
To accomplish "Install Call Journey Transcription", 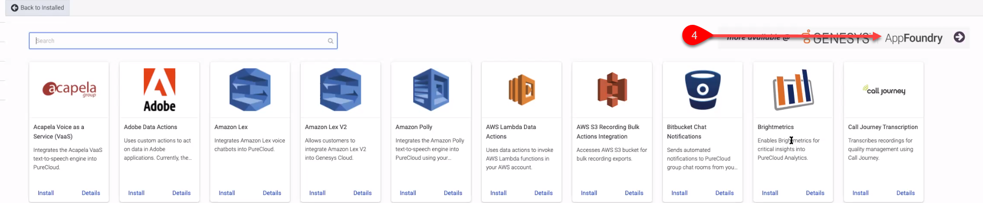I will [x=860, y=193].
